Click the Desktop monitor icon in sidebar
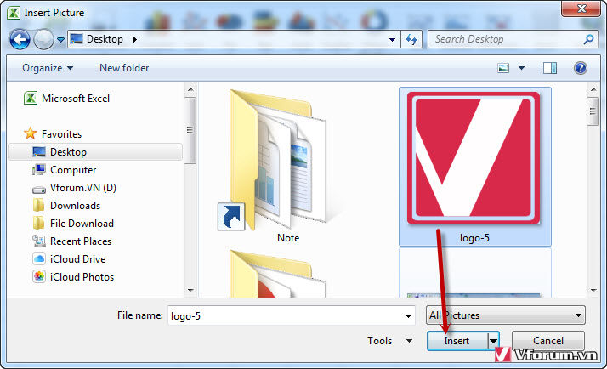Screen dimensions: 607x369 click(39, 152)
